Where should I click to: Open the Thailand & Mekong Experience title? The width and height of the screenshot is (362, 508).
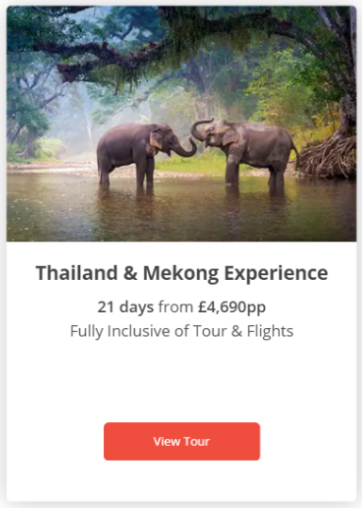click(x=182, y=273)
